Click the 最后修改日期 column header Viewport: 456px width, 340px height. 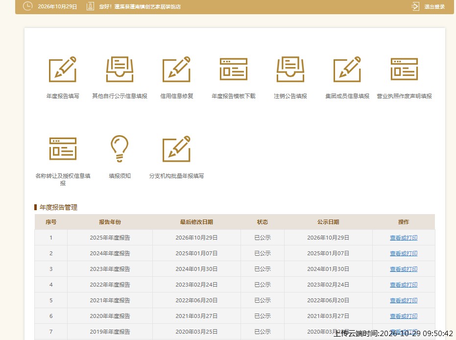pyautogui.click(x=196, y=222)
